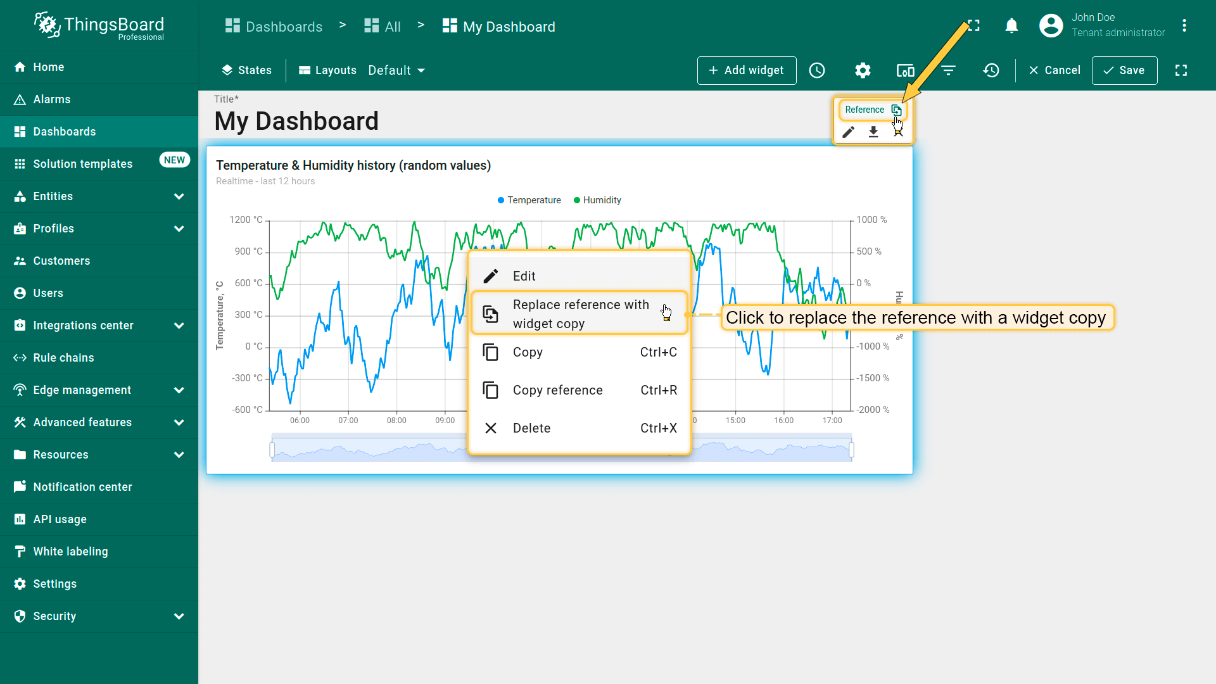Screen dimensions: 1216x684
Task: Click left handle of chart zoom slider
Action: (272, 450)
